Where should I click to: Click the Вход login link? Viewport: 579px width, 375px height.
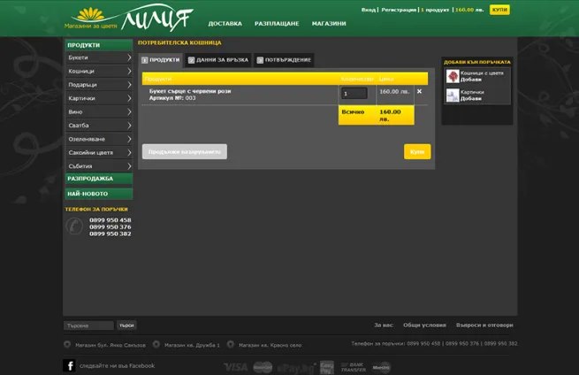[x=368, y=10]
